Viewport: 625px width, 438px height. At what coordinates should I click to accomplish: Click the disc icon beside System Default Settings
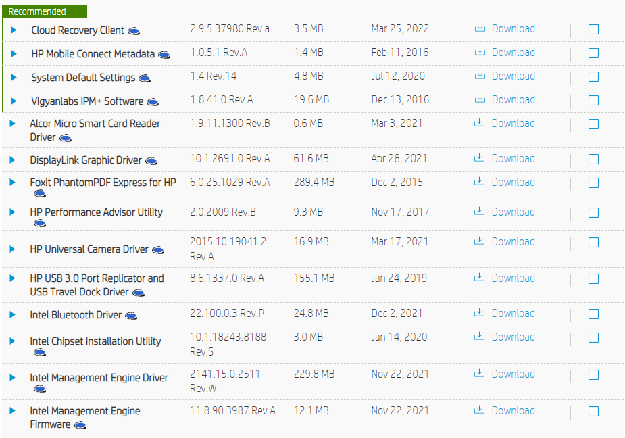(145, 78)
